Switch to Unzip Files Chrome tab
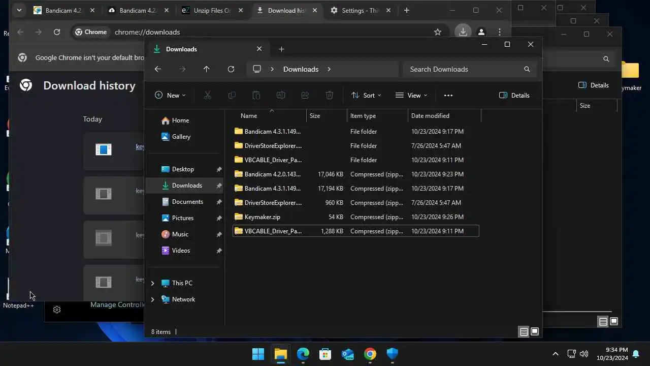650x366 pixels. [212, 10]
